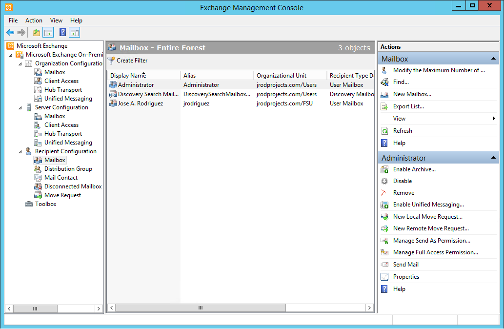Toggle the Show/Hide Action Pane toolbar icon

(x=75, y=33)
